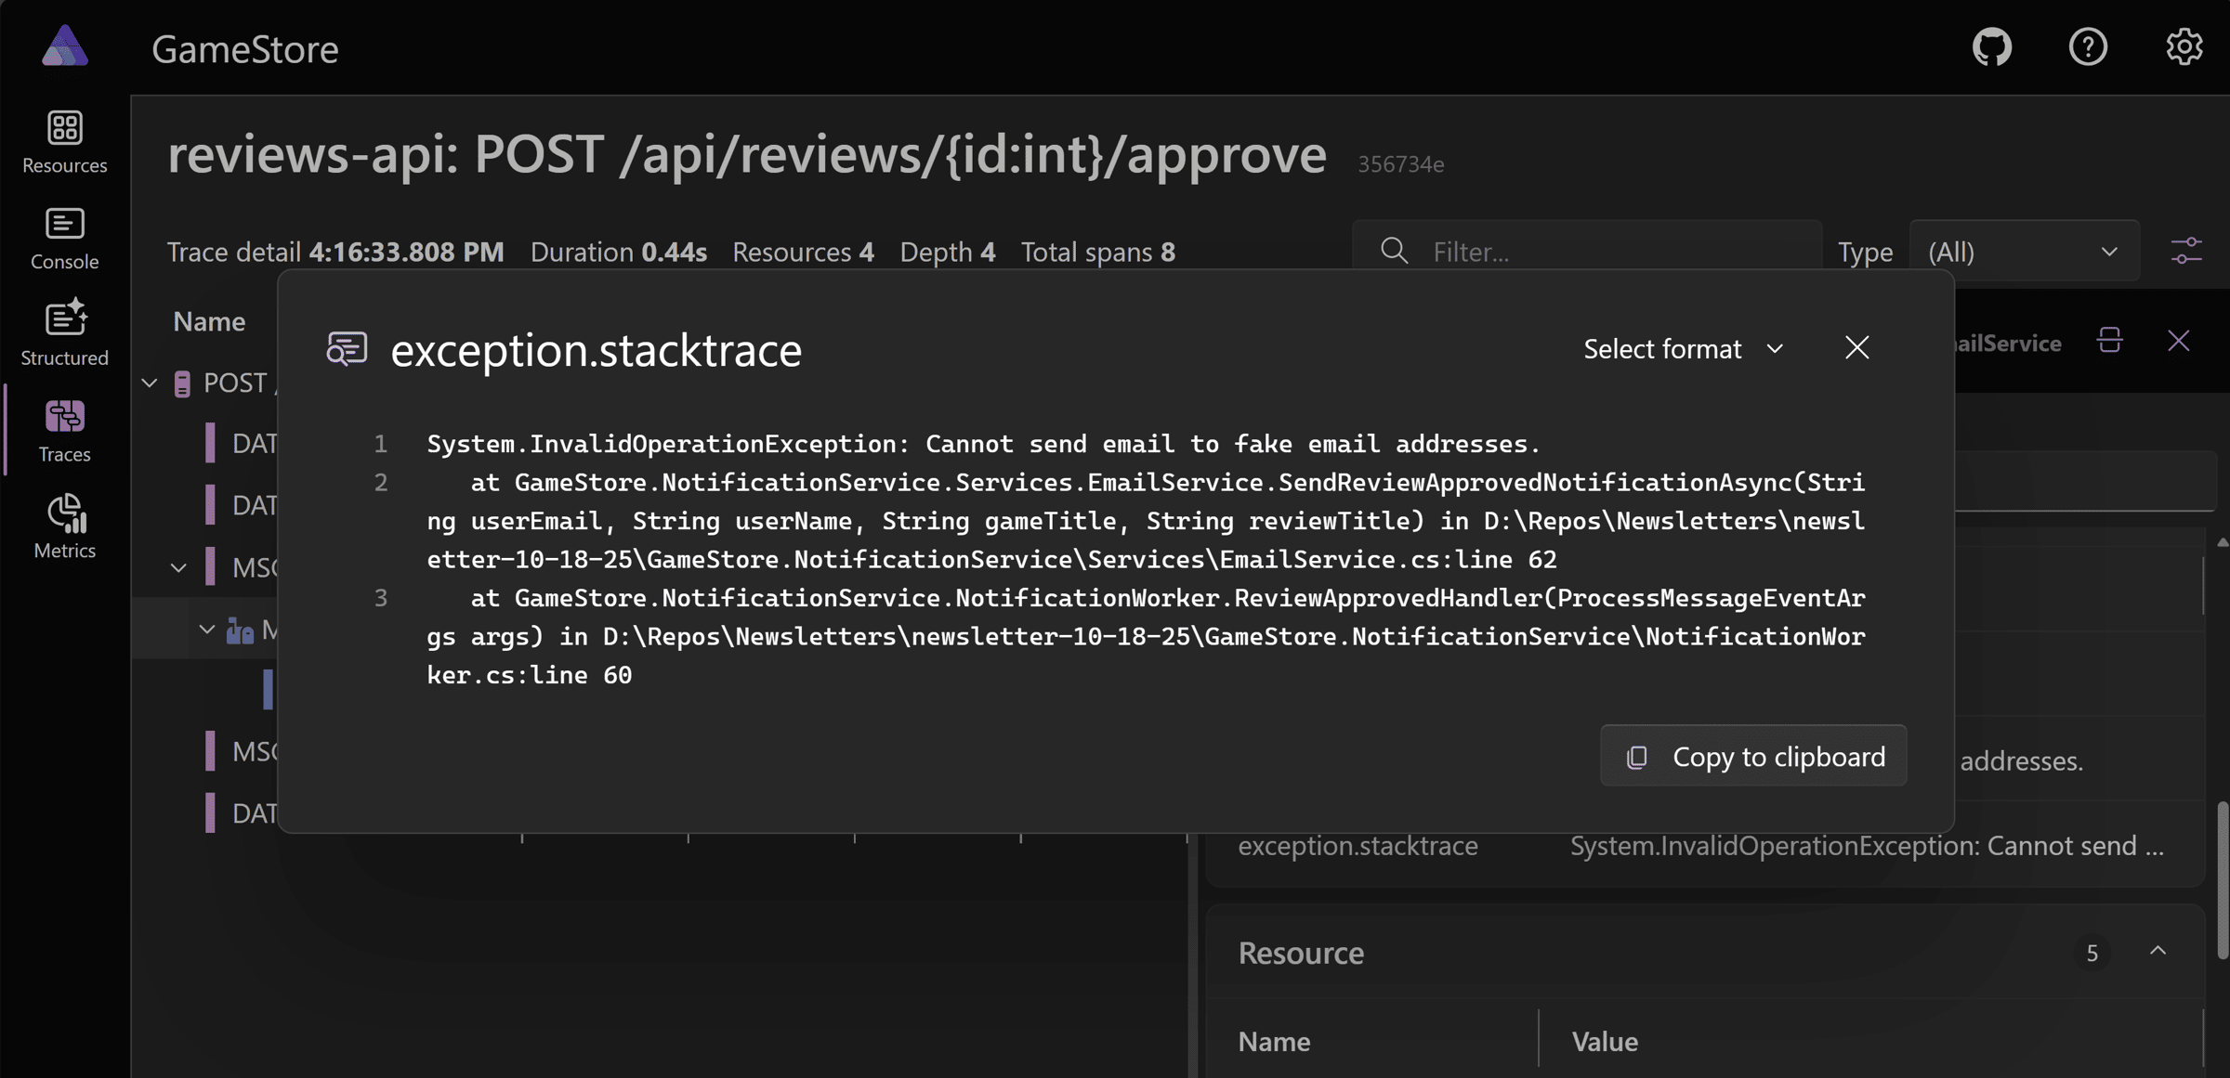Toggle the split view orientation icon
Image resolution: width=2230 pixels, height=1078 pixels.
2109,342
